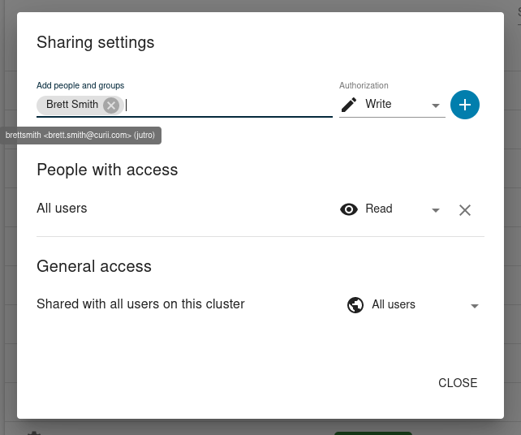Click the blue plus add button
521x435 pixels.
[465, 105]
